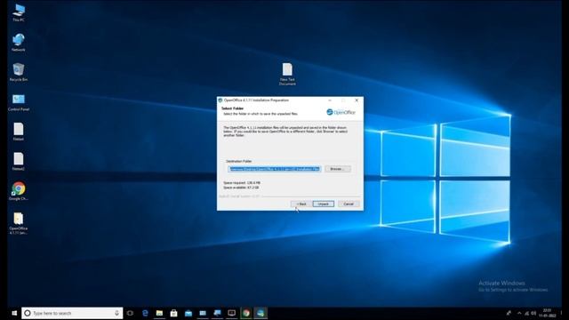
Task: Click the Destination Folder path field
Action: point(275,169)
